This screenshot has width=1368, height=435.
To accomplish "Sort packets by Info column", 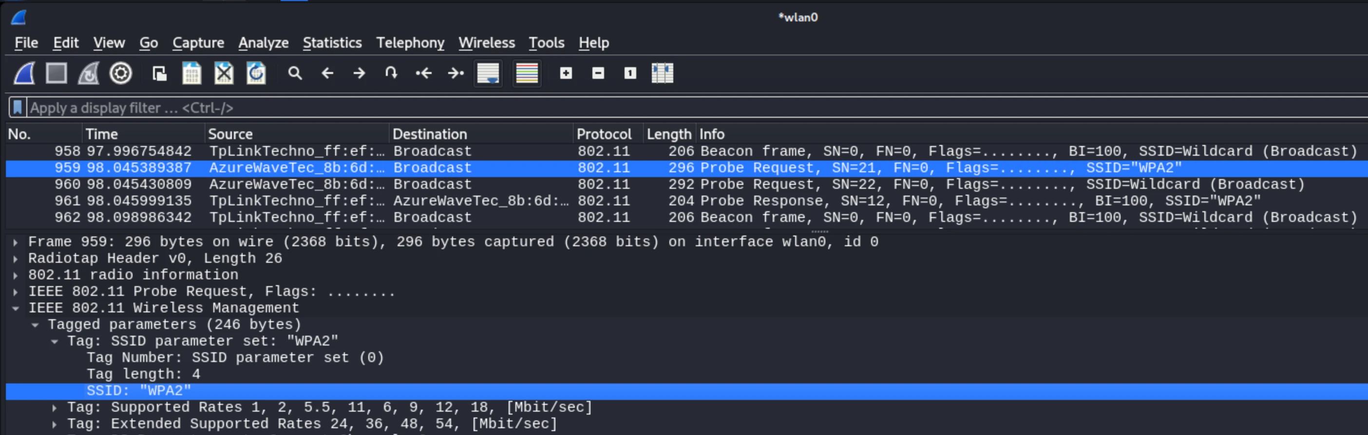I will click(1031, 134).
